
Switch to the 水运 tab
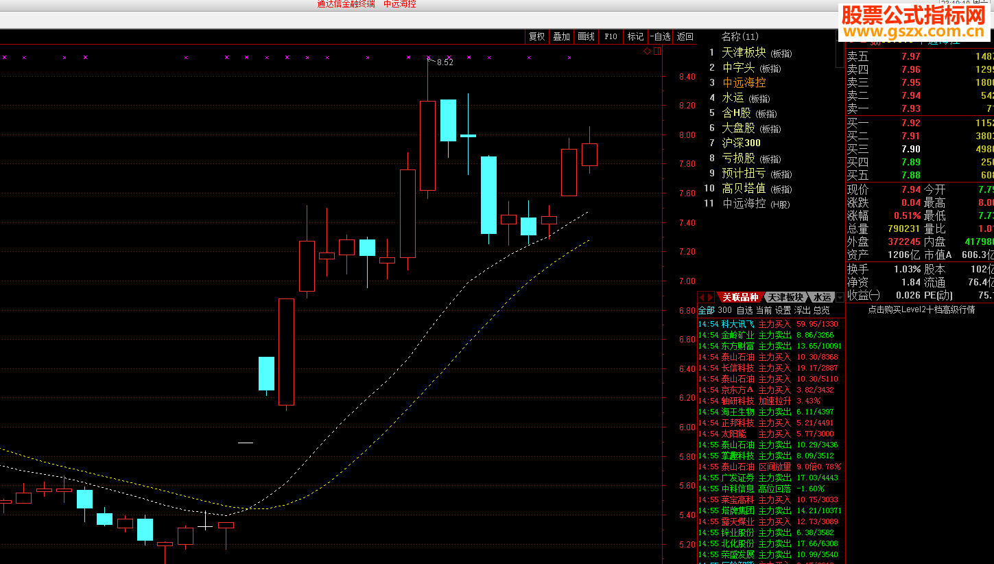coord(821,297)
